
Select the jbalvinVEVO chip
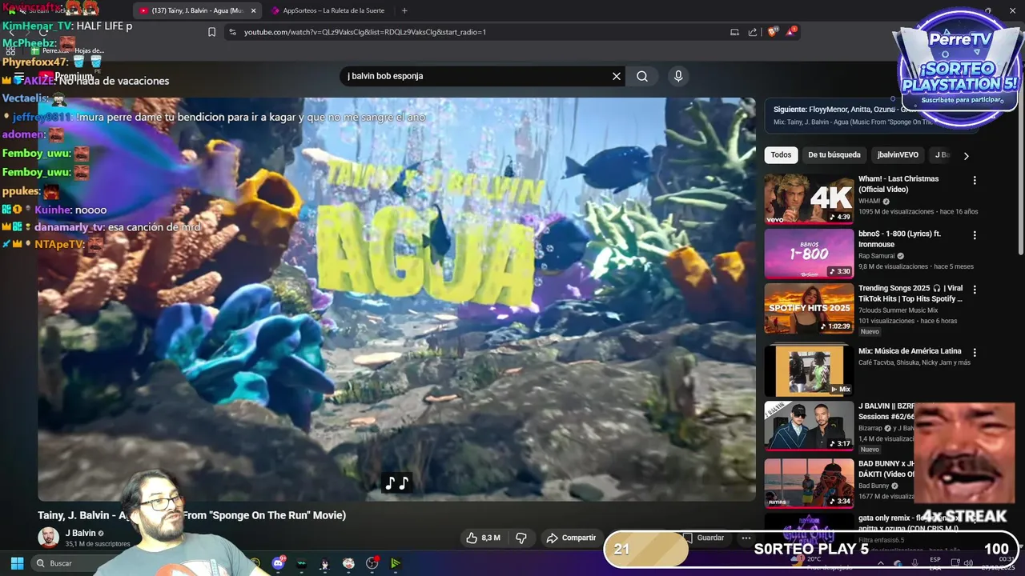tap(898, 155)
